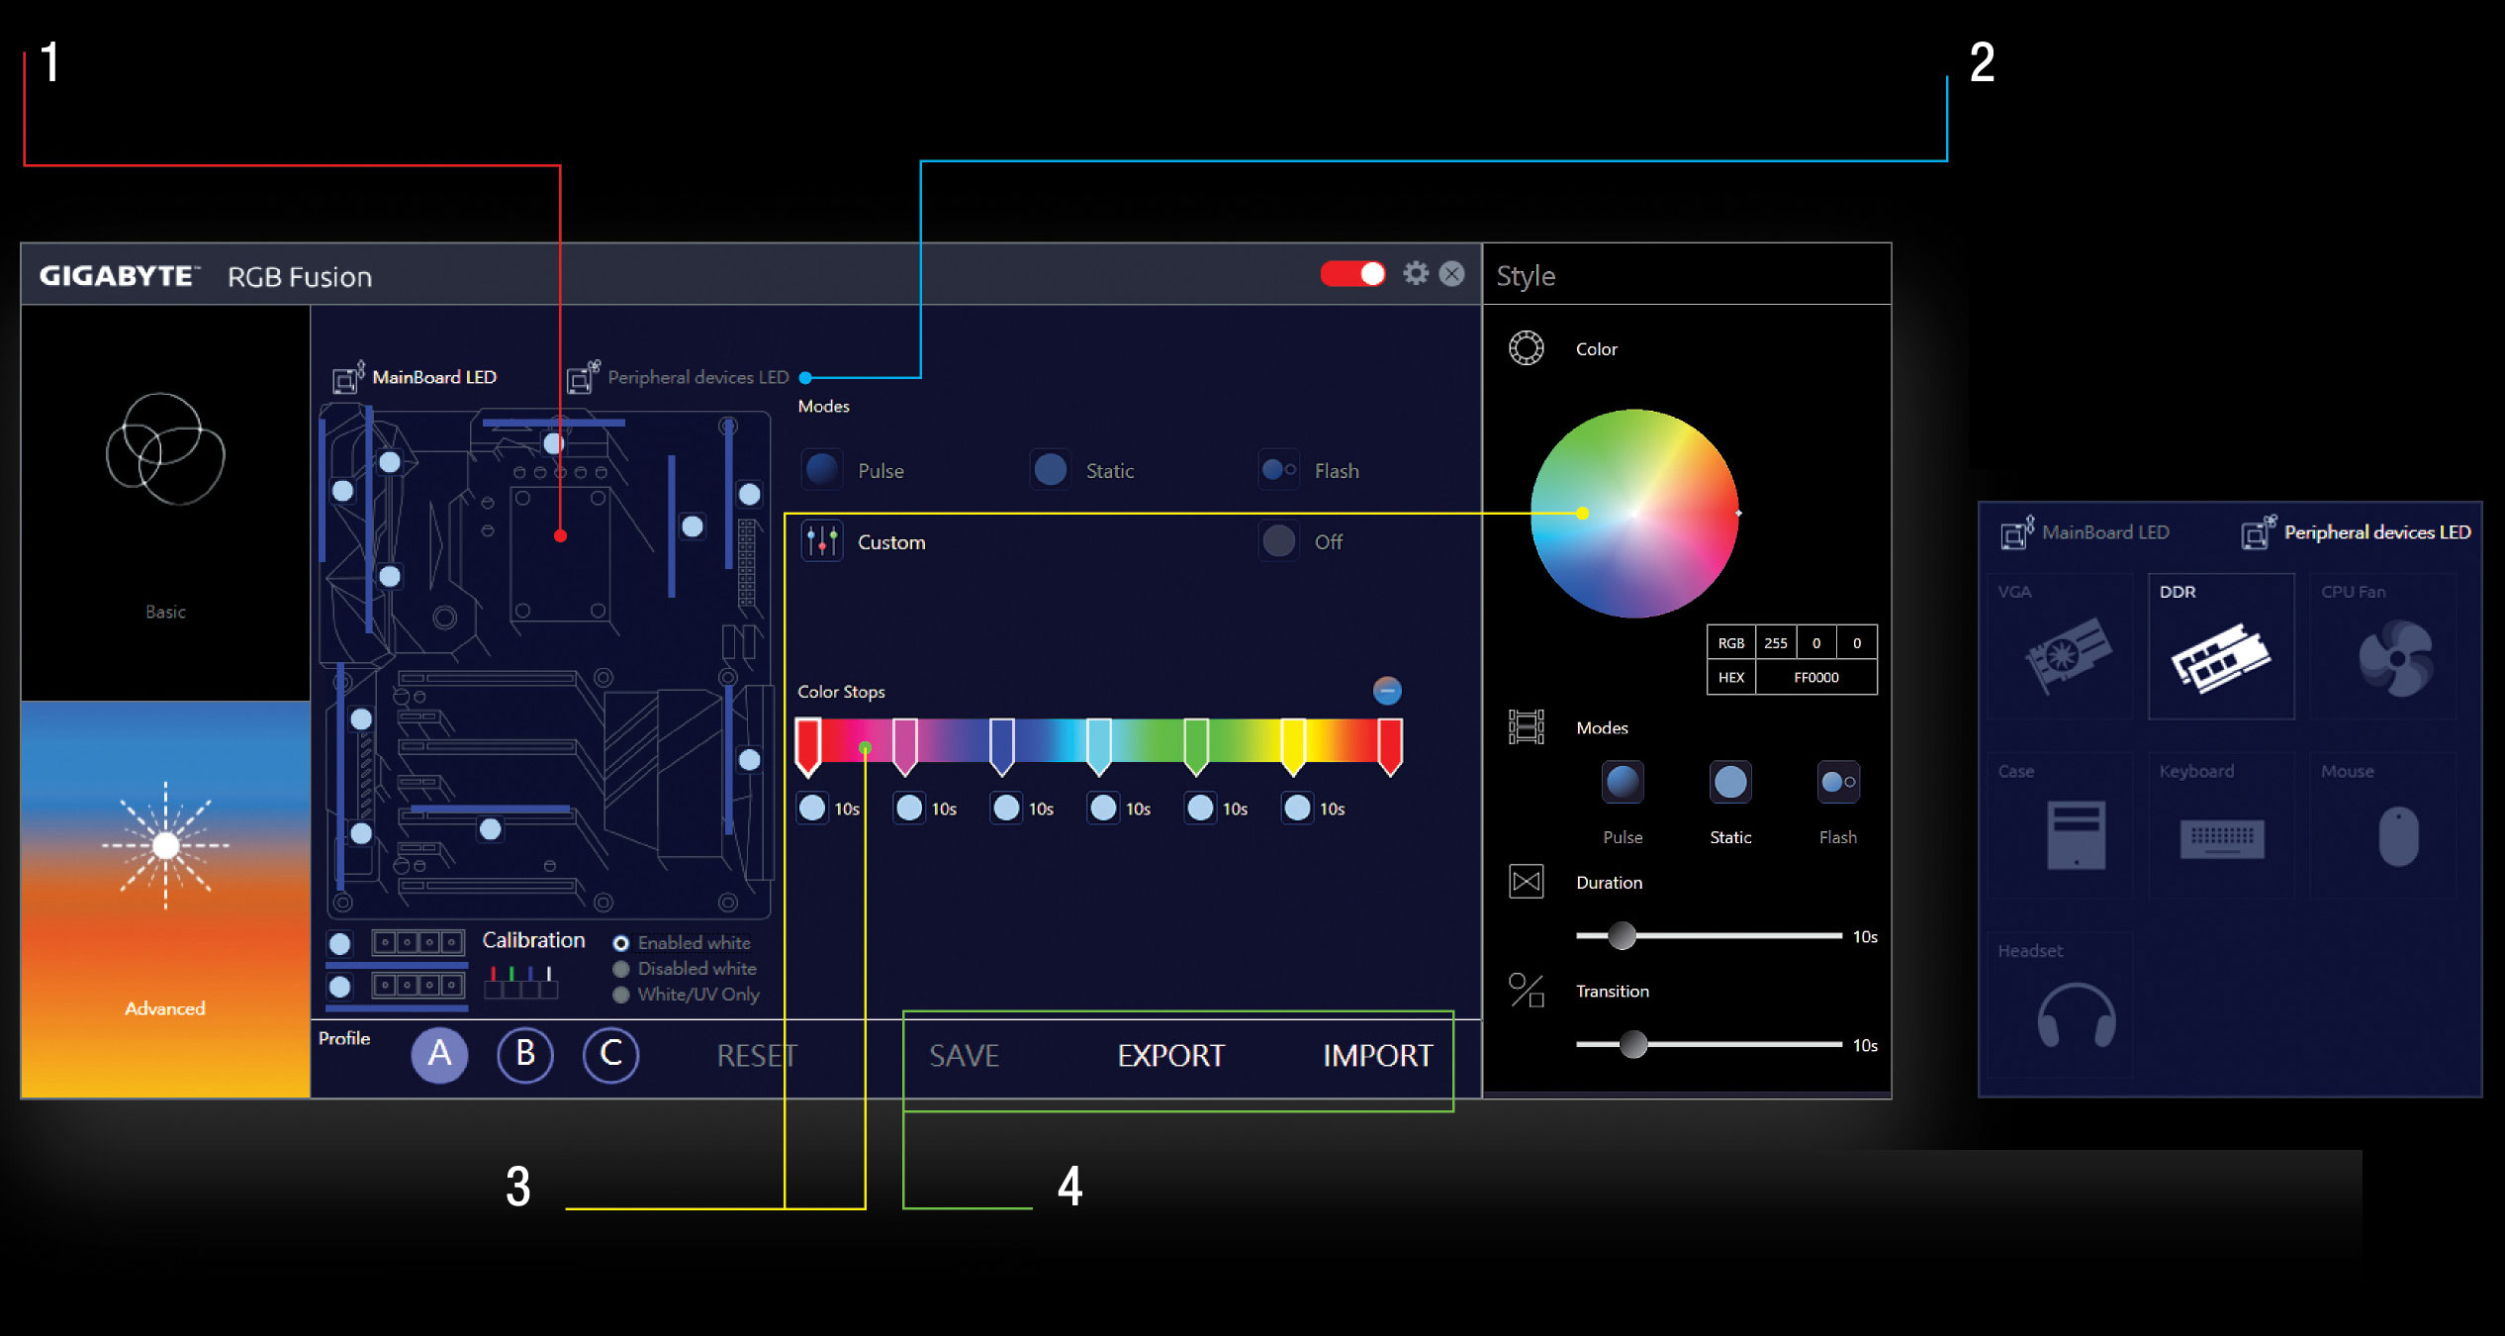Choose profile B
This screenshot has width=2505, height=1336.
(x=525, y=1055)
